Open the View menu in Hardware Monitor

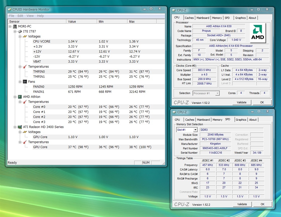[x=30, y=16]
